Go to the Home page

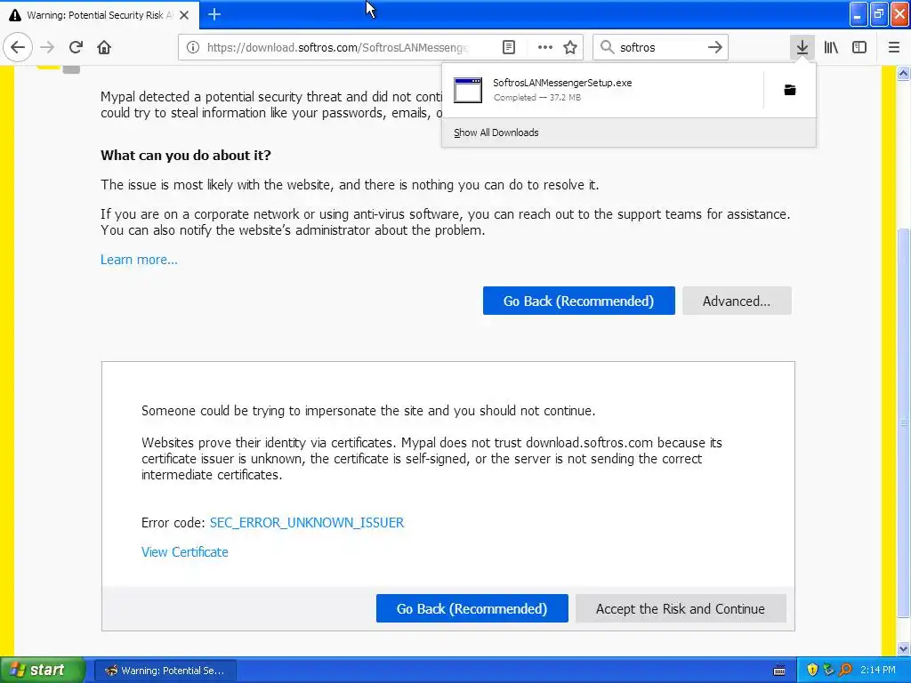click(x=104, y=47)
